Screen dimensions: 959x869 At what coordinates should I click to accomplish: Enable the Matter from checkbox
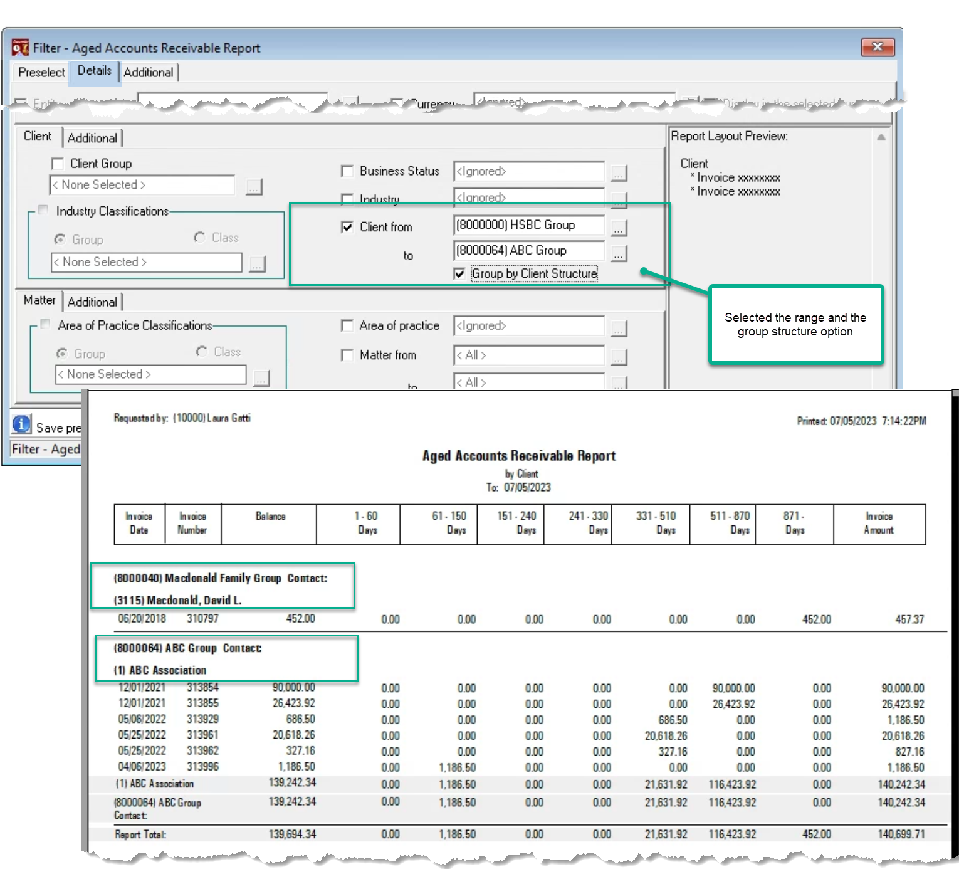pyautogui.click(x=347, y=355)
